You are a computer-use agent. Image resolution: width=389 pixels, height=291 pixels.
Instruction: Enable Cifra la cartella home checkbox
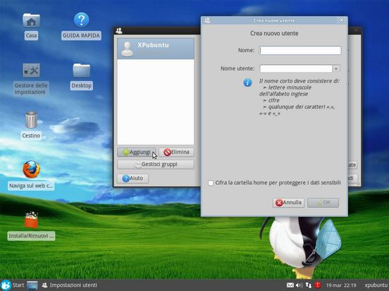point(211,183)
